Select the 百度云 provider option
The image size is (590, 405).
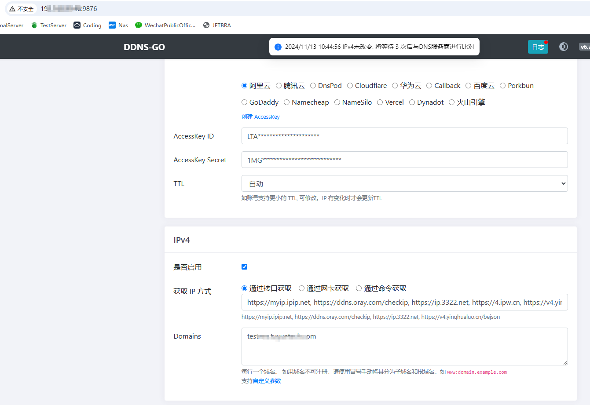(x=468, y=86)
